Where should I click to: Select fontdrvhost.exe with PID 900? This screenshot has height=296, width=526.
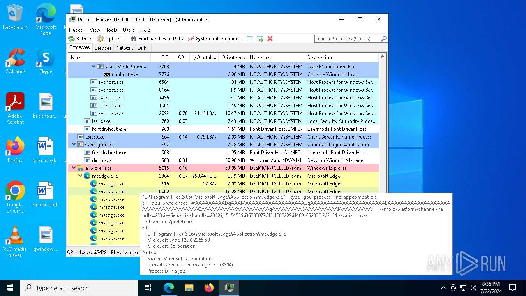tap(224, 129)
